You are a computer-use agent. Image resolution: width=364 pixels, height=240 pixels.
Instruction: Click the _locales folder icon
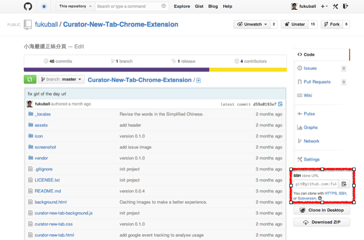31,114
